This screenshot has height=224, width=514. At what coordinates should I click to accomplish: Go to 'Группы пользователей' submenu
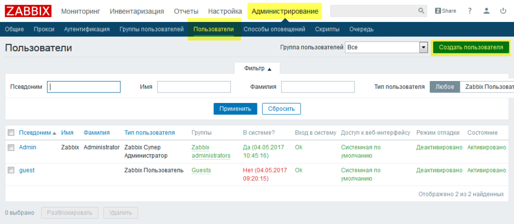pyautogui.click(x=152, y=29)
